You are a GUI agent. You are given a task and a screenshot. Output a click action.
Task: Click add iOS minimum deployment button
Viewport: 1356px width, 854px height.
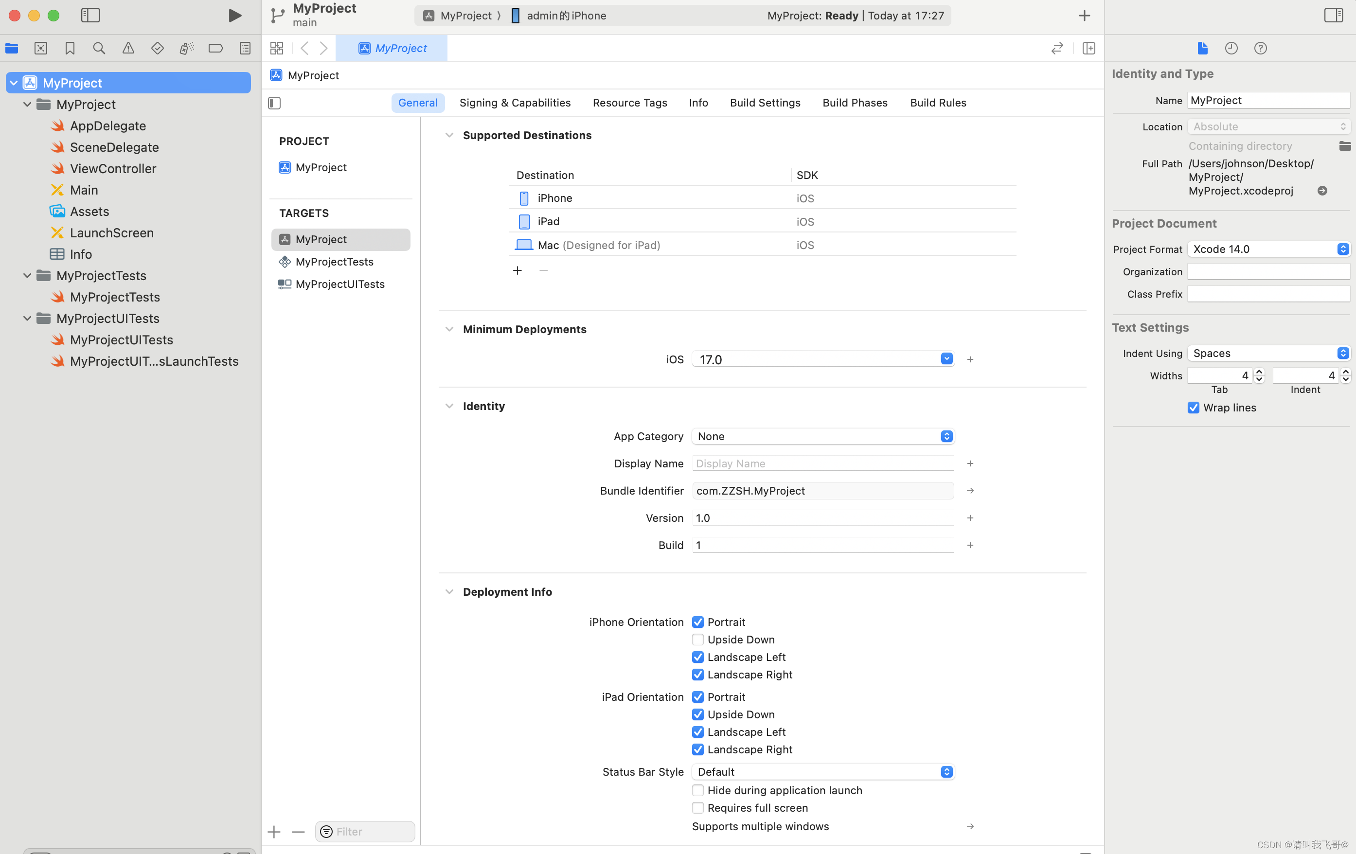tap(970, 359)
